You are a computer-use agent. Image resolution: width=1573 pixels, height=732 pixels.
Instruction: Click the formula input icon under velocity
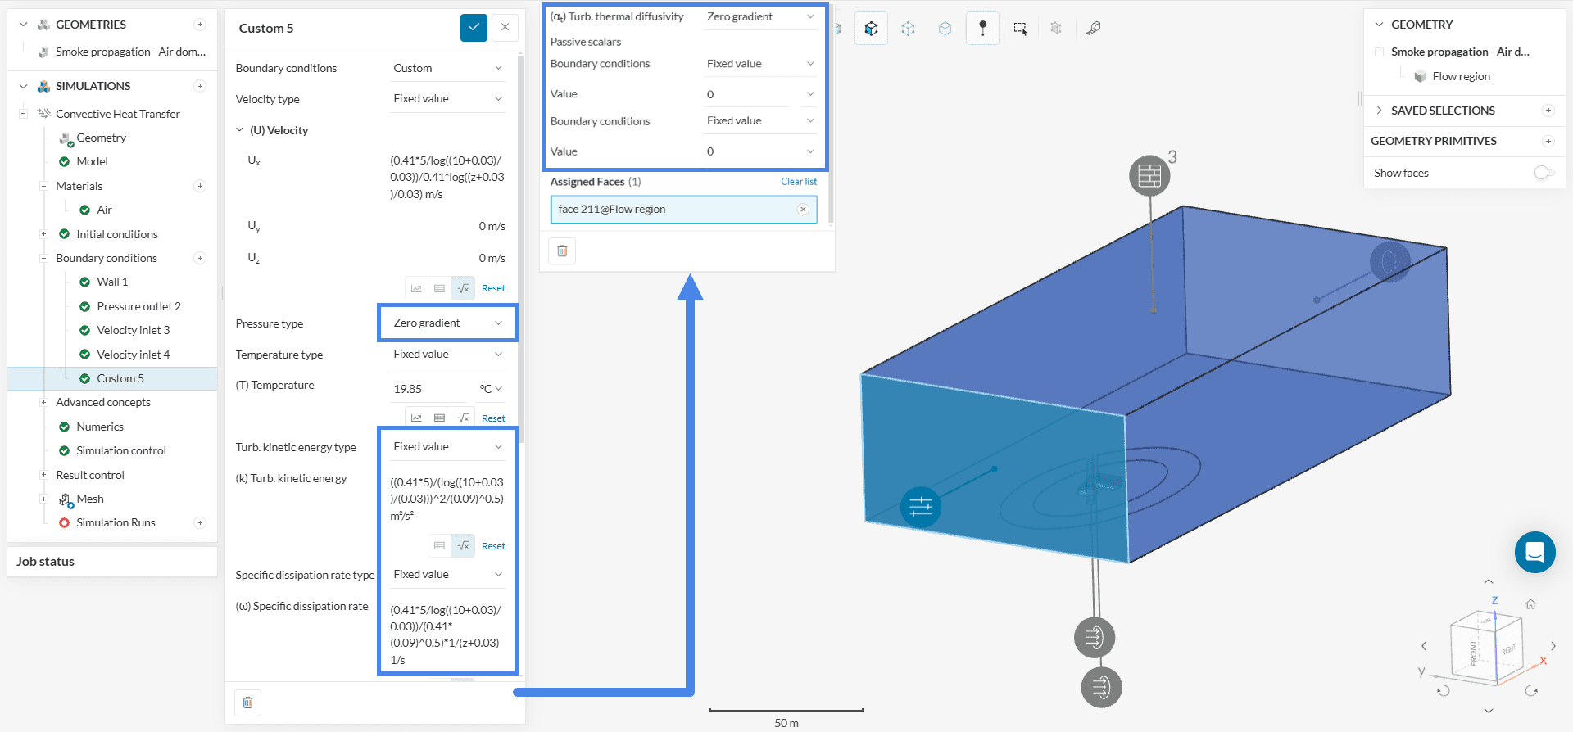(x=463, y=288)
